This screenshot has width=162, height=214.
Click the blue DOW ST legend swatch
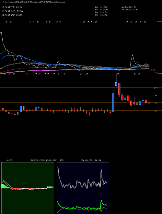coord(3,7)
